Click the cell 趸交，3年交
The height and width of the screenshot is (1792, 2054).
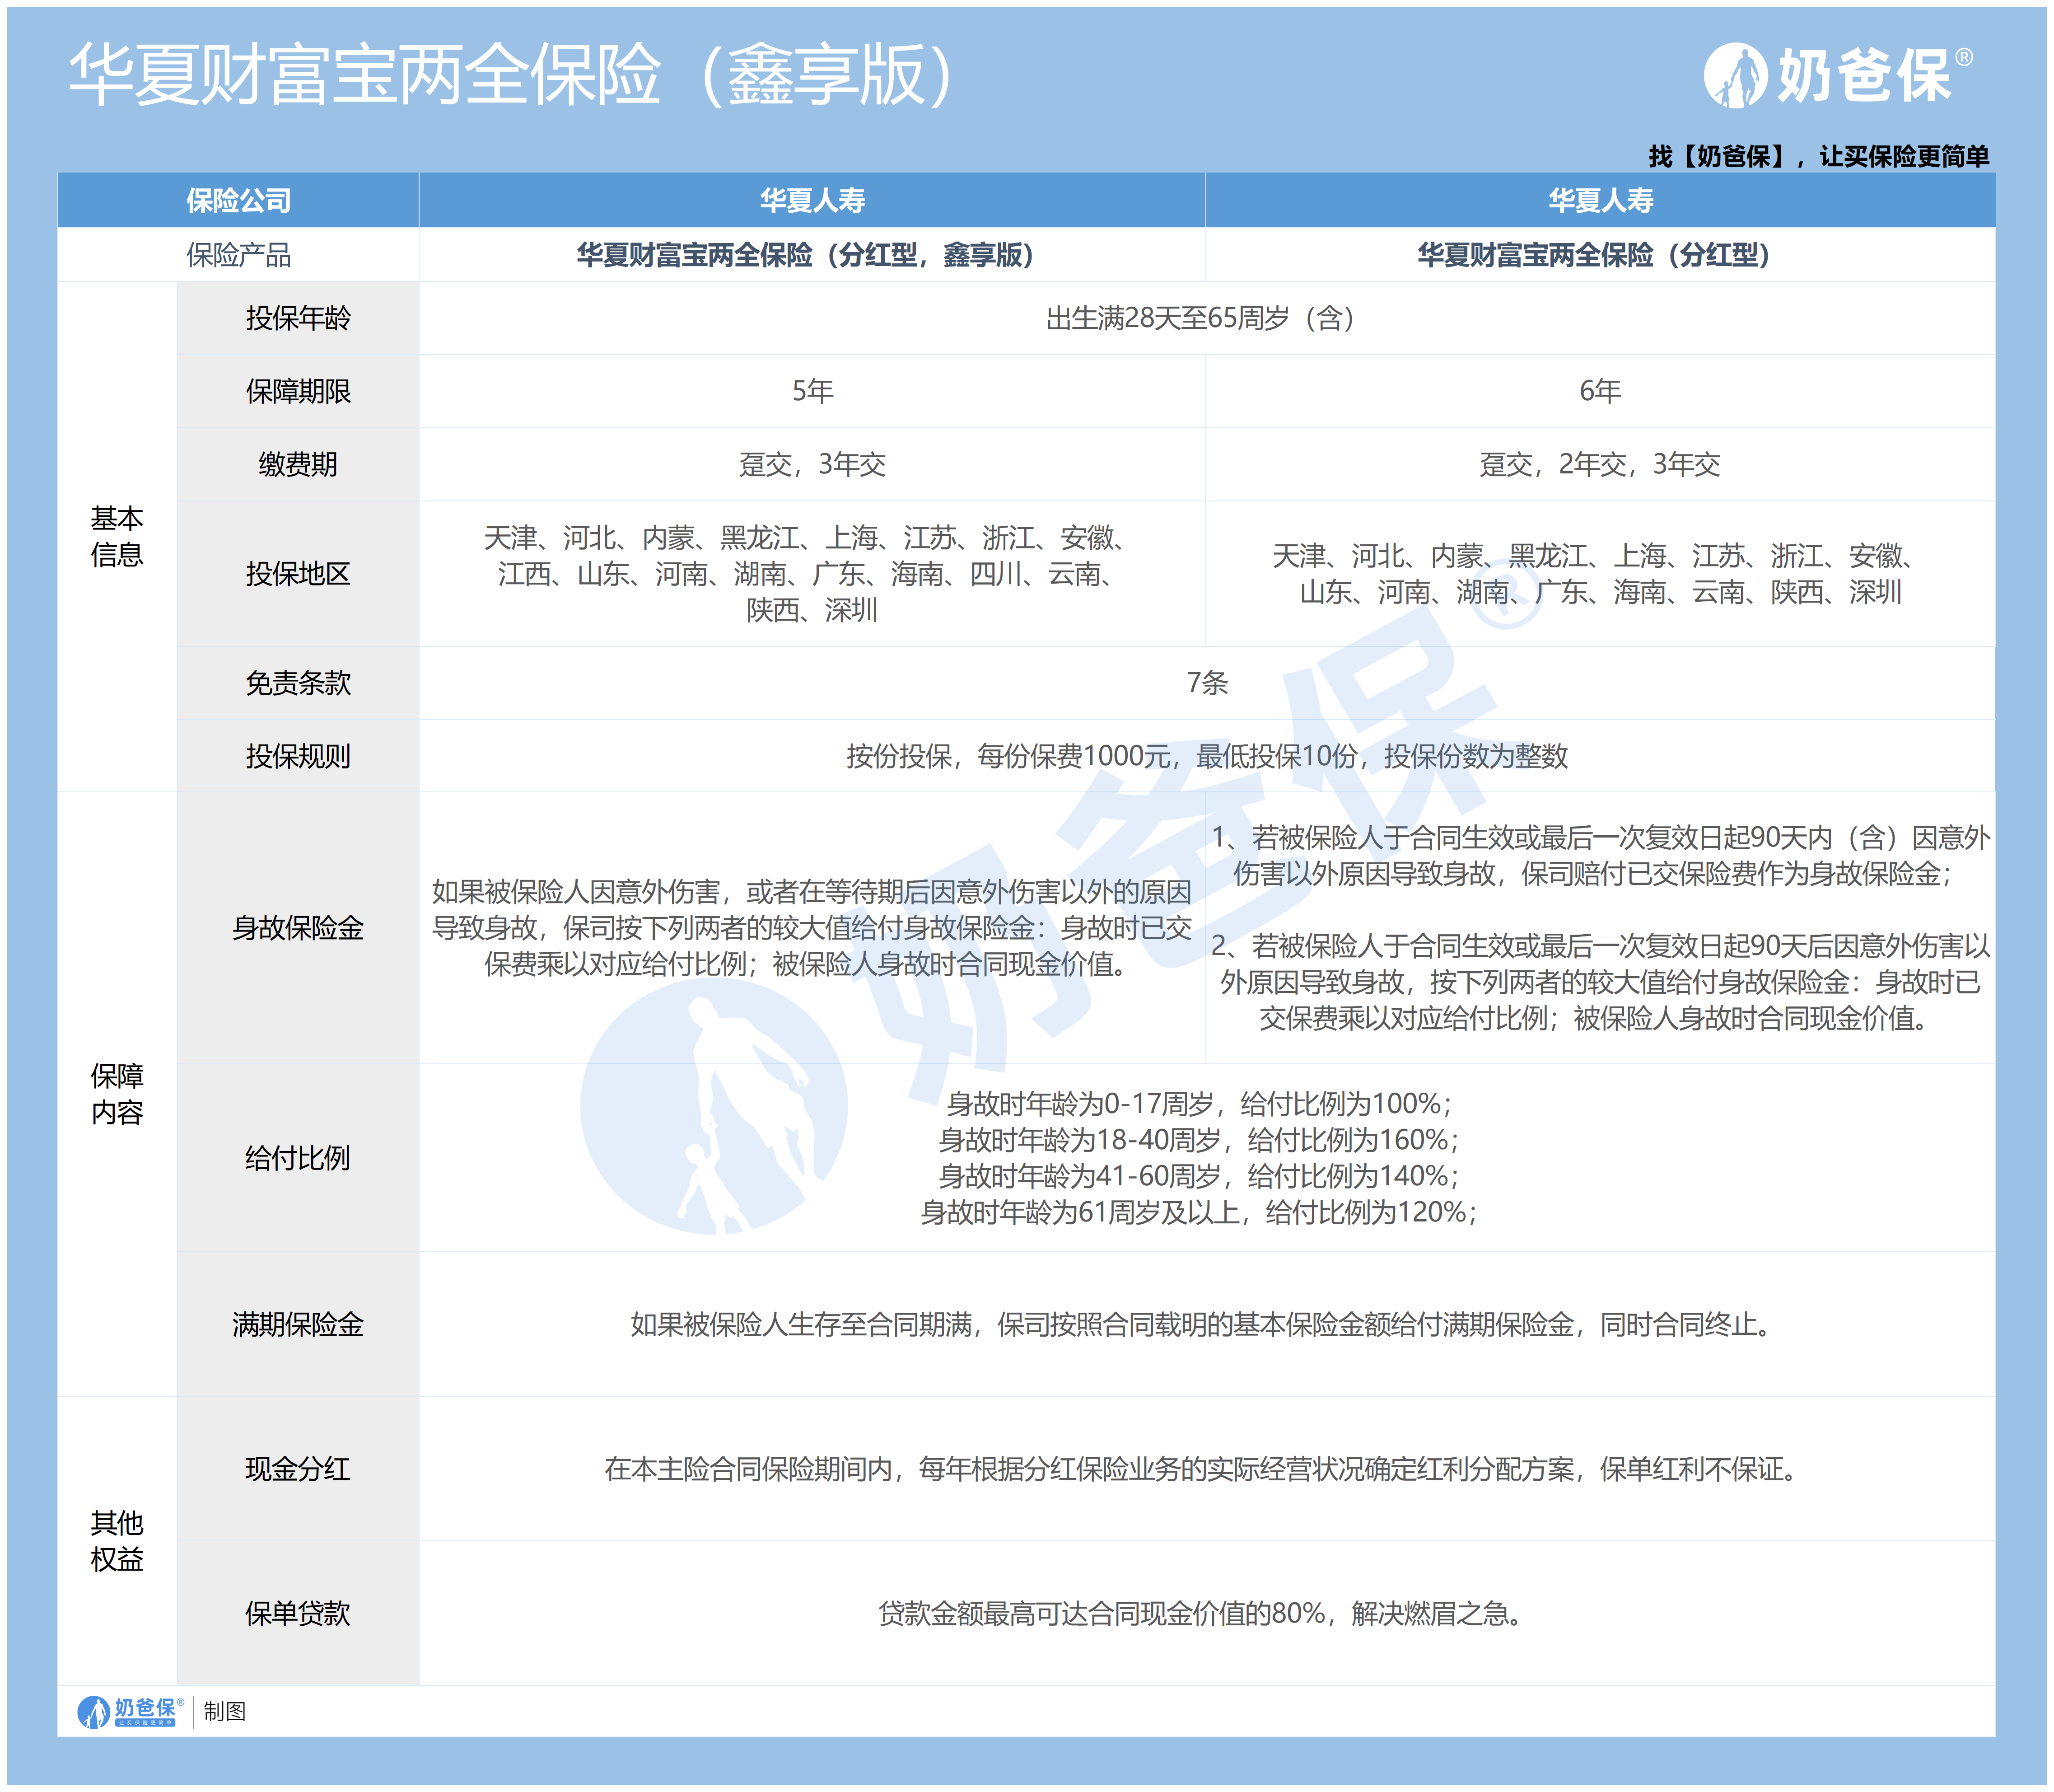pyautogui.click(x=812, y=464)
